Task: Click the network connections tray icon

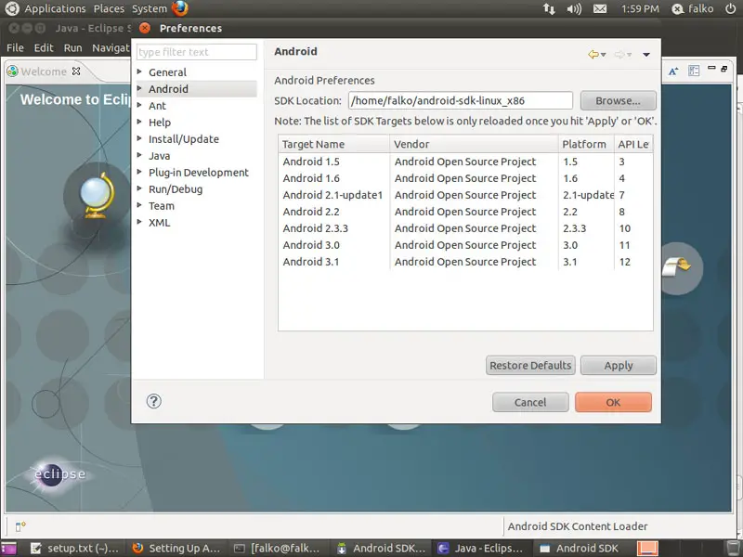Action: (549, 8)
